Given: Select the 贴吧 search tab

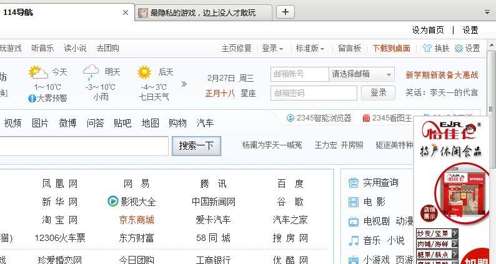Looking at the screenshot, I should click(122, 123).
